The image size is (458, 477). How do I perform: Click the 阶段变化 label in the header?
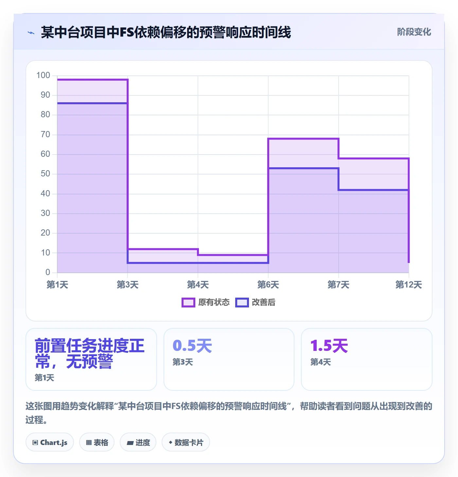pos(414,32)
